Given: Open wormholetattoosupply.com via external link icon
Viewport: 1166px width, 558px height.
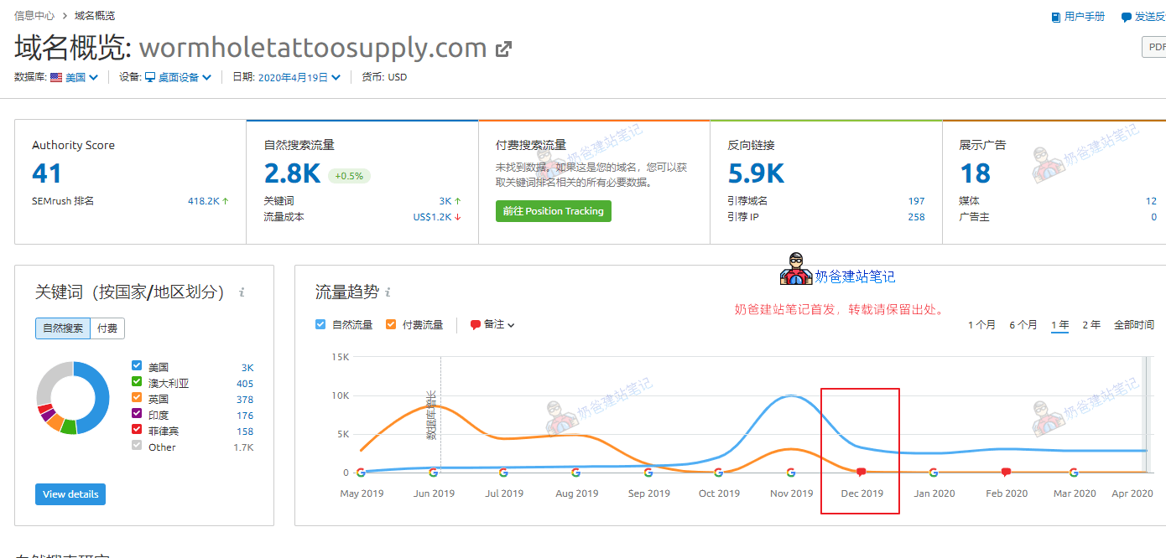Looking at the screenshot, I should (502, 49).
